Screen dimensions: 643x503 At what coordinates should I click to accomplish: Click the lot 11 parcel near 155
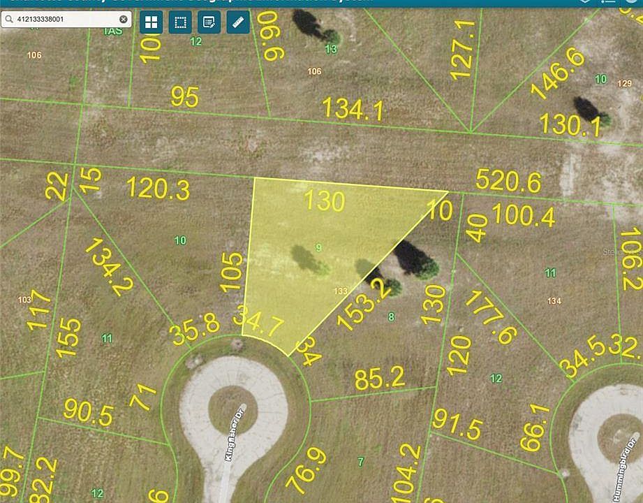pos(107,339)
